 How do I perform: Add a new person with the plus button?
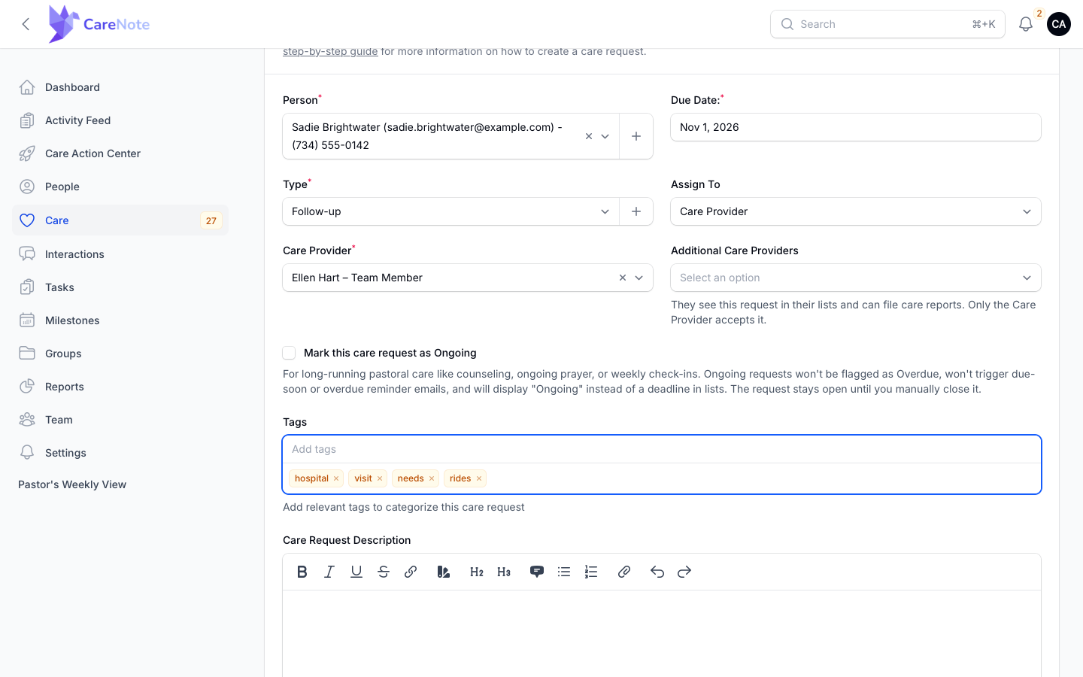pos(636,136)
